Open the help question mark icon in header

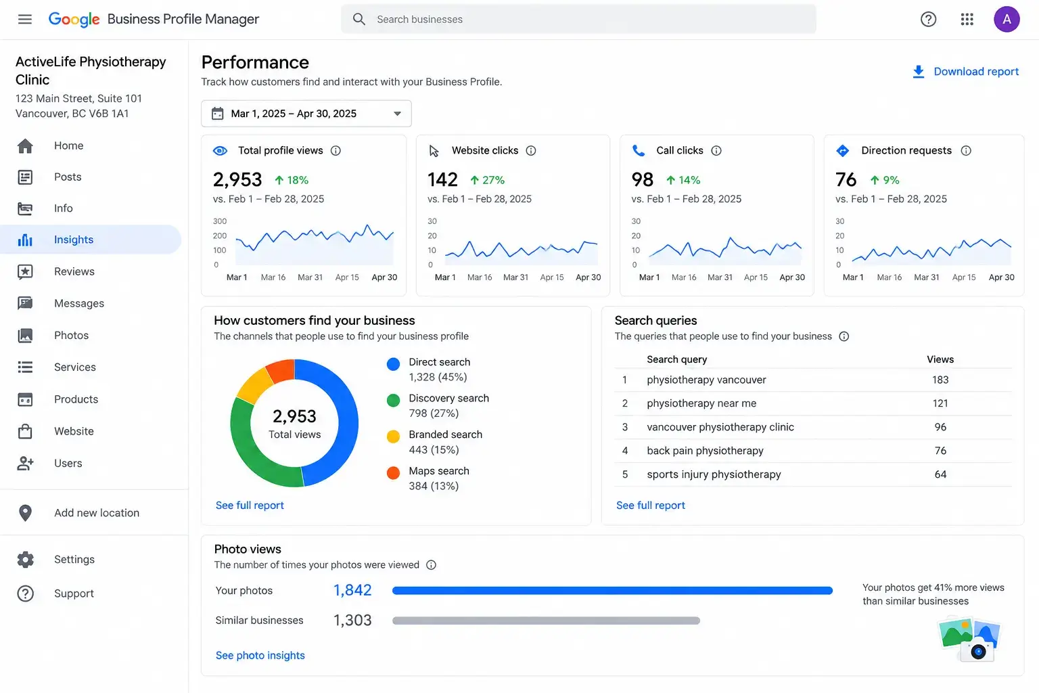[x=929, y=19]
